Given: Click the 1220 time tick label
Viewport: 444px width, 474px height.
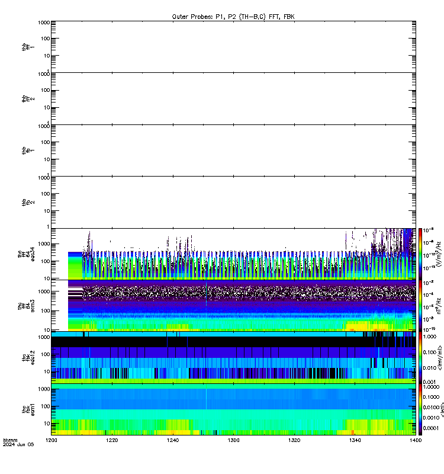Looking at the screenshot, I should pos(112,440).
